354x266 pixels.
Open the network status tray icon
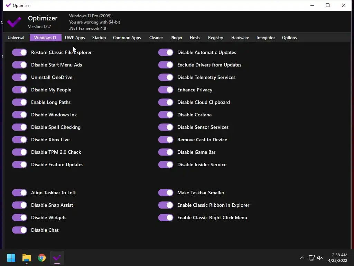click(x=311, y=258)
